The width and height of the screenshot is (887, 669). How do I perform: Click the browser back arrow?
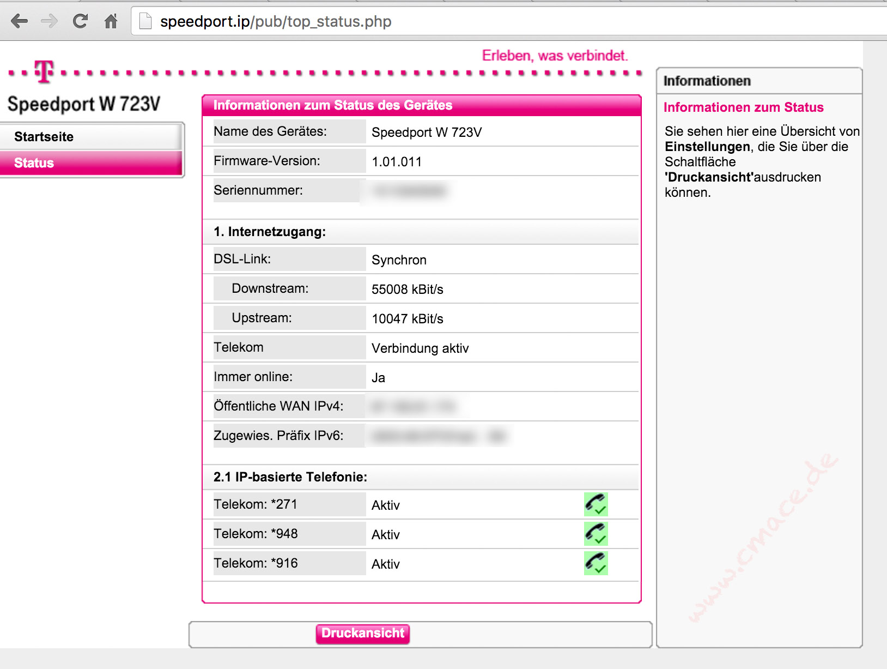[x=20, y=21]
